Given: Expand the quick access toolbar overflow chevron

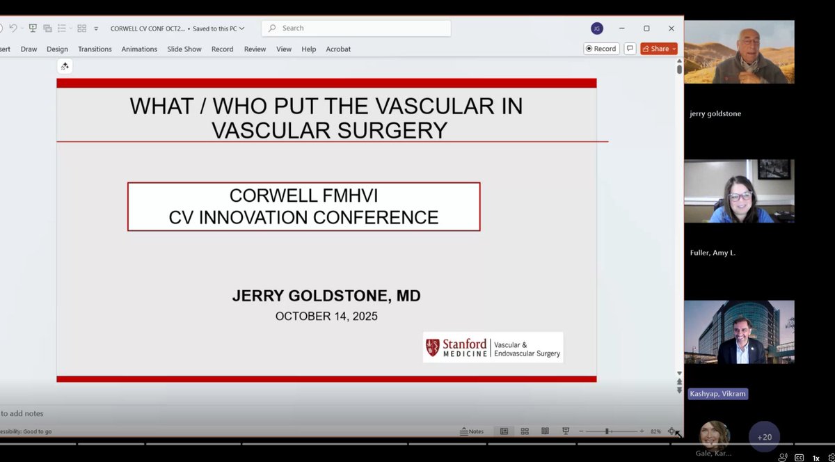Looking at the screenshot, I should 96,29.
